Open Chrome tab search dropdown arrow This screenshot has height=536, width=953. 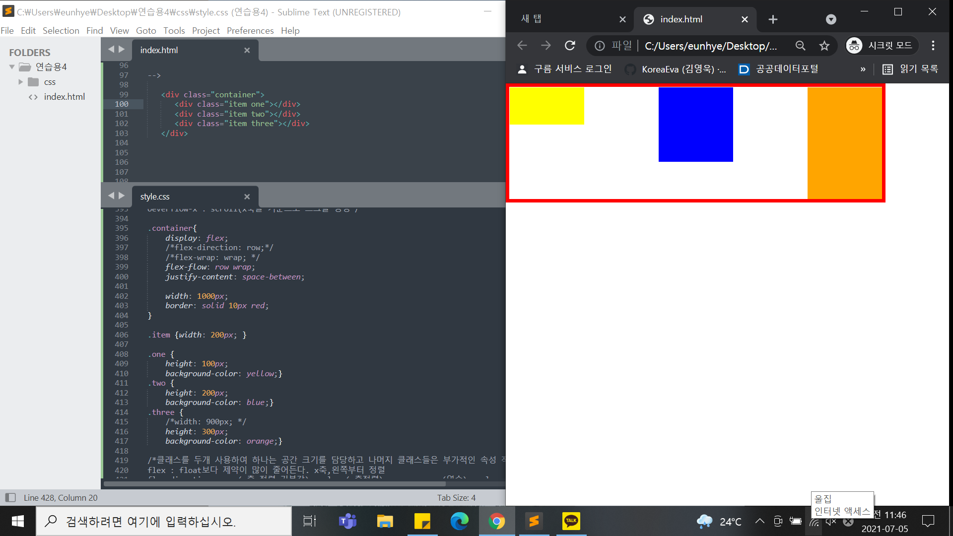831,19
